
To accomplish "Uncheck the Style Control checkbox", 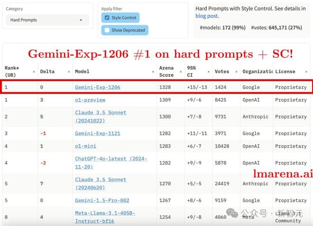I will 107,18.
